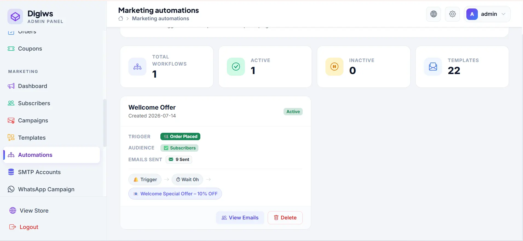The width and height of the screenshot is (523, 241).
Task: Click the Order Placed trigger badge
Action: coord(180,136)
